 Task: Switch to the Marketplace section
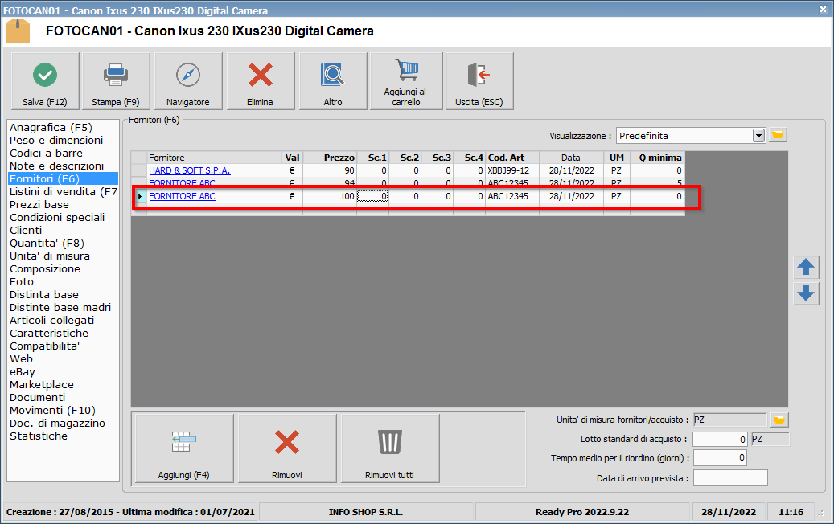42,385
